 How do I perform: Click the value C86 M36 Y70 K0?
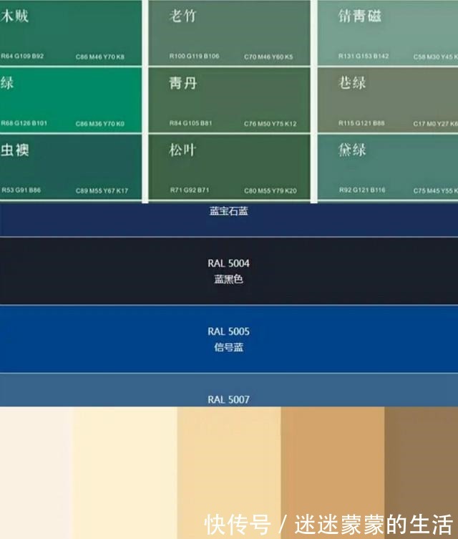[x=100, y=124]
